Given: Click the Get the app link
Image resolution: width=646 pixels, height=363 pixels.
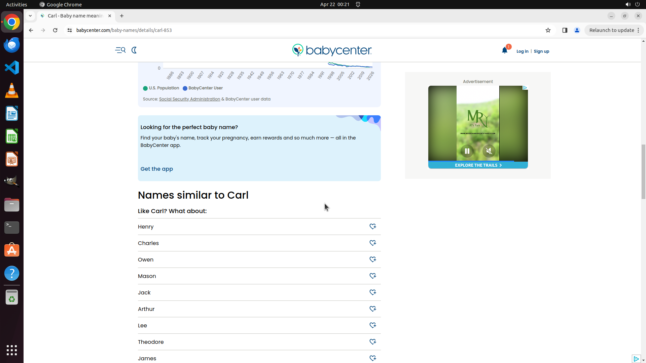Looking at the screenshot, I should pyautogui.click(x=156, y=169).
